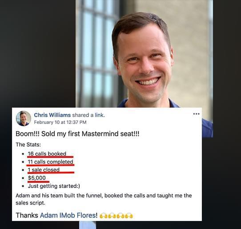Viewport: 241px width, 229px height.
Task: Open the three-dot post options menu
Action: coord(196,114)
